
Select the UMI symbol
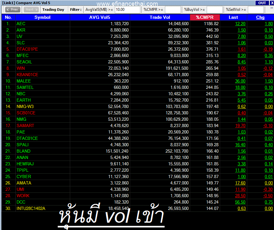[x=20, y=189]
